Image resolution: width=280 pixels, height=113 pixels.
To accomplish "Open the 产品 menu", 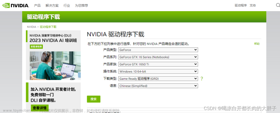I will tap(37, 6).
